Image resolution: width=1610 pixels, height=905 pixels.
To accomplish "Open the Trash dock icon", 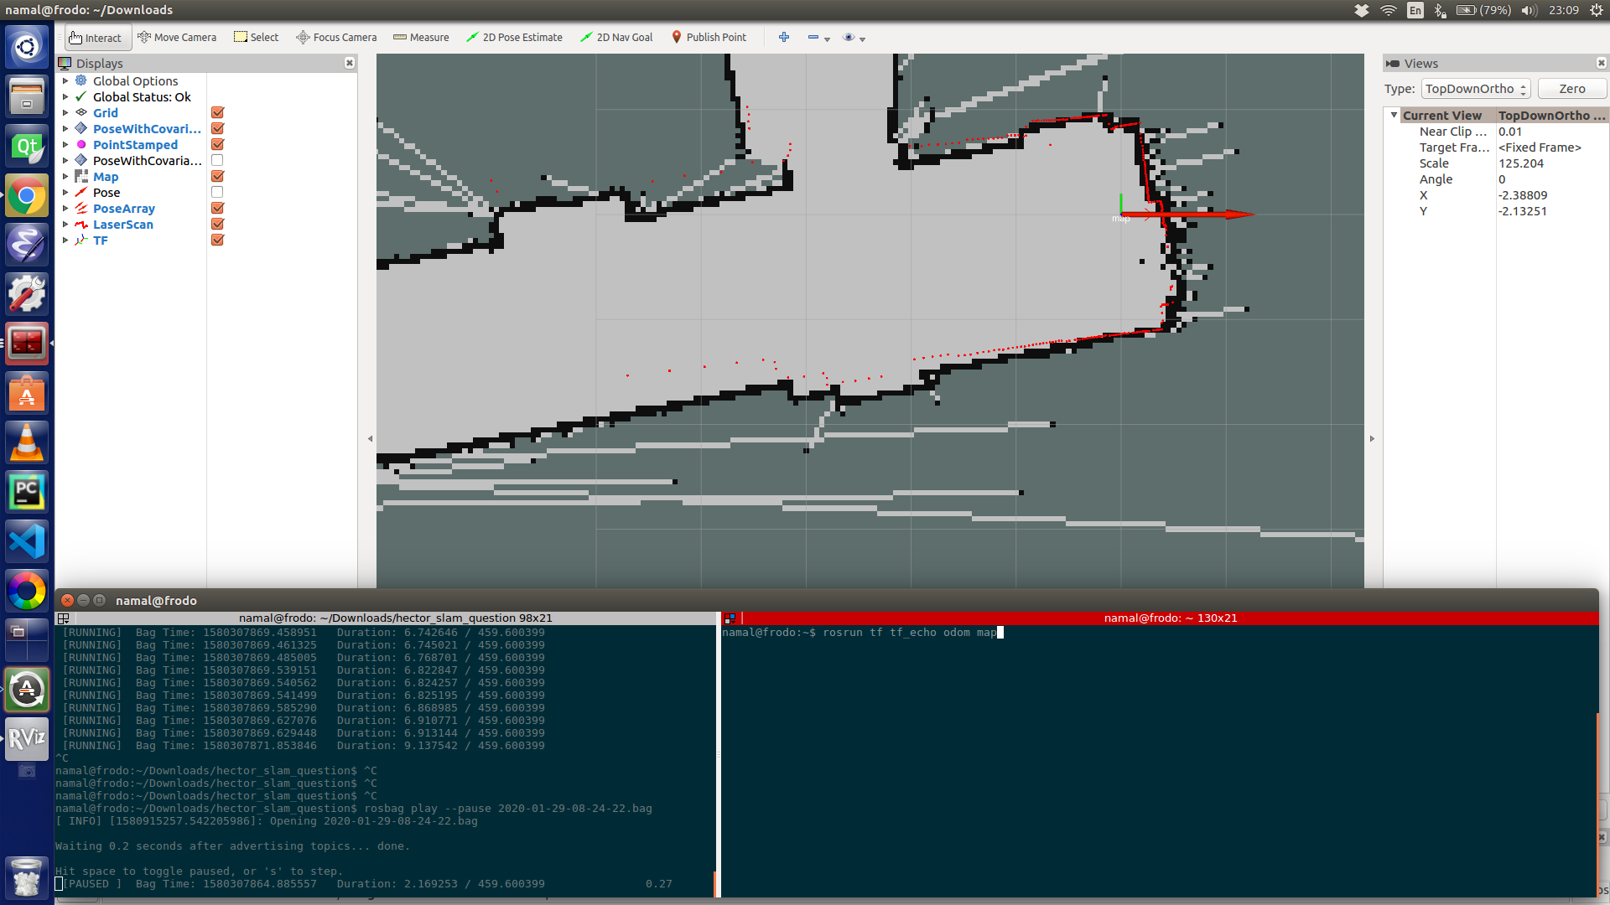I will pos(27,877).
